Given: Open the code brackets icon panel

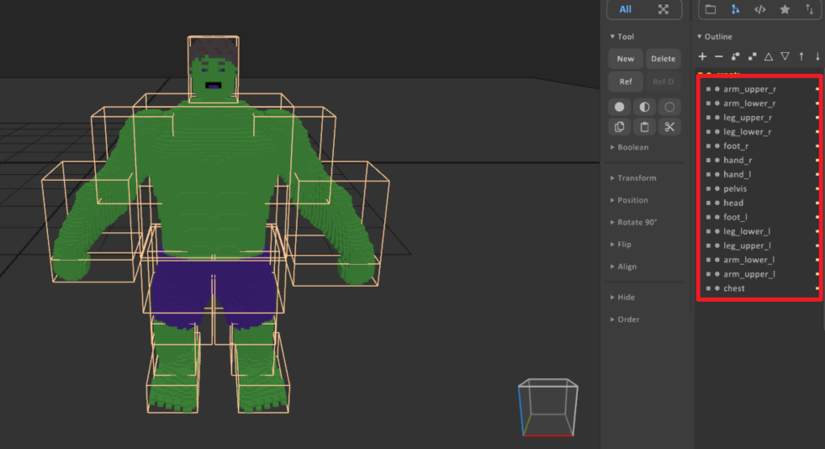Looking at the screenshot, I should coord(759,9).
